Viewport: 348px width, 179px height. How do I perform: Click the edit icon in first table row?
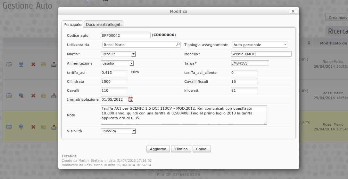click(9, 64)
